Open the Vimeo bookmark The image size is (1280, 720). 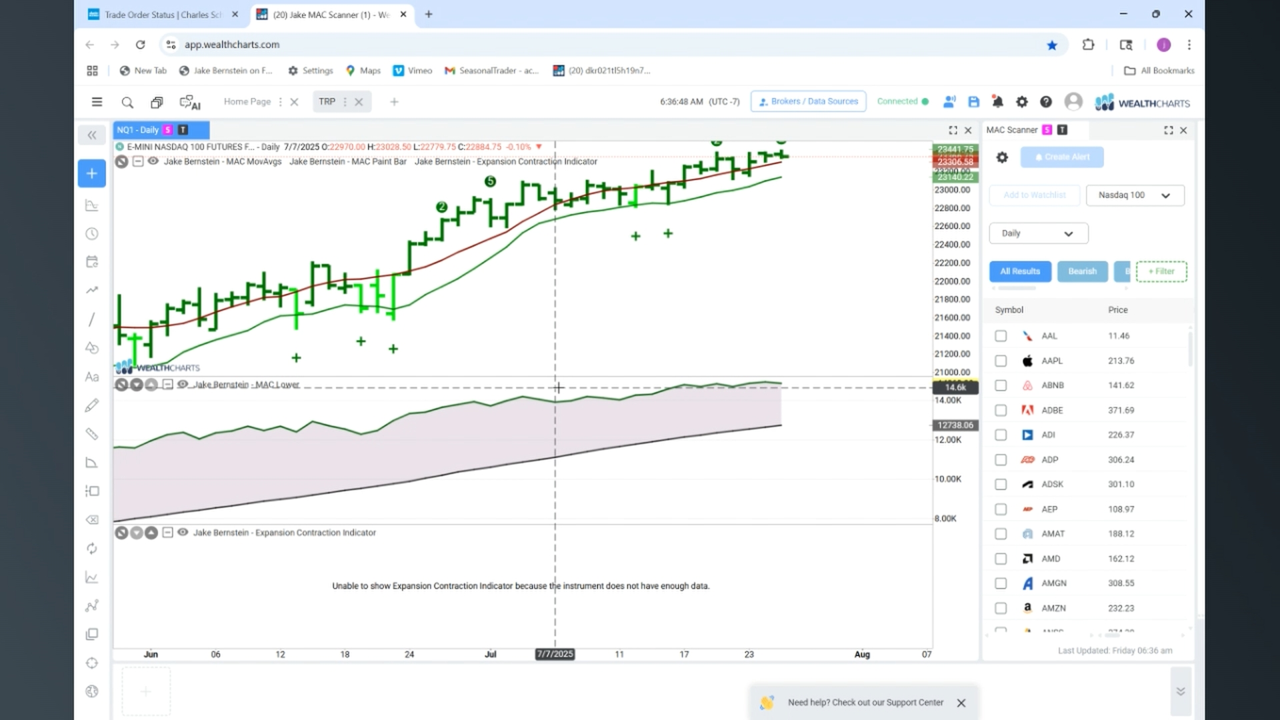coord(413,71)
